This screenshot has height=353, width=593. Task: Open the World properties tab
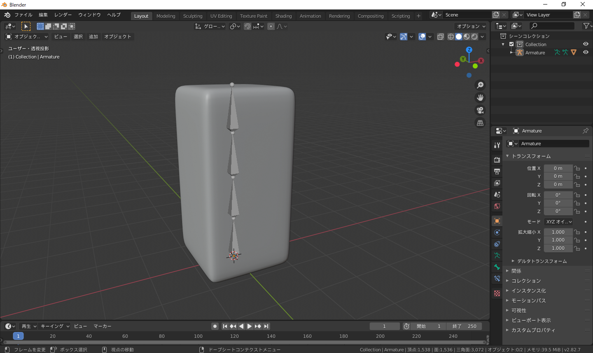tap(497, 206)
